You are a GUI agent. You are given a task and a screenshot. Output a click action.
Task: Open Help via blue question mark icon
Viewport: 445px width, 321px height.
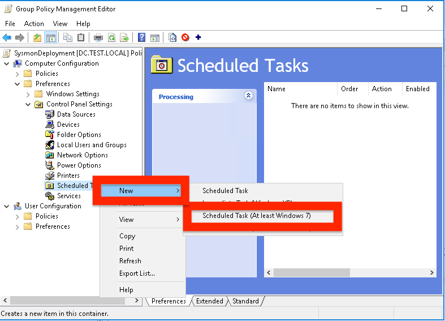[142, 38]
